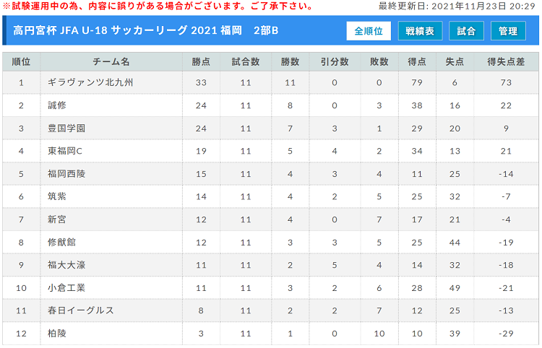Select team 修猷館
Image resolution: width=542 pixels, height=348 pixels.
point(61,243)
